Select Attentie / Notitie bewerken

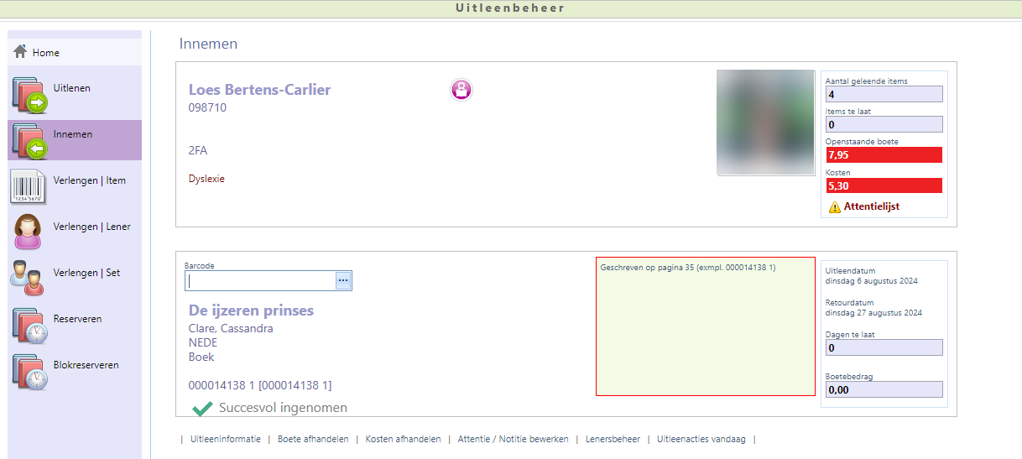coord(513,439)
